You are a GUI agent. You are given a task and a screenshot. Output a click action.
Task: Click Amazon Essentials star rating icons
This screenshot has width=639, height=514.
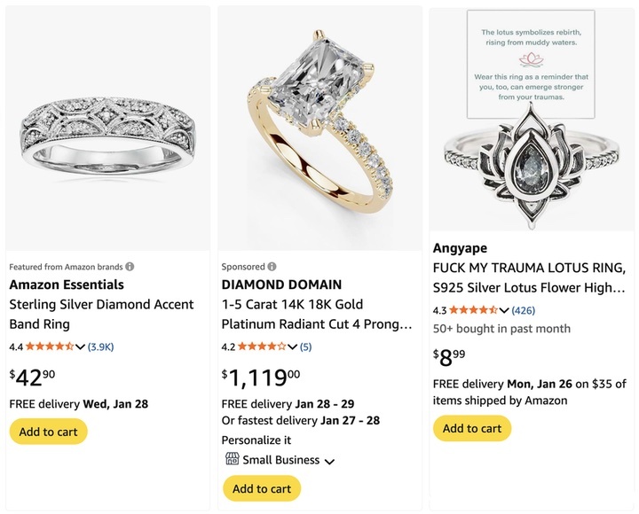click(50, 347)
